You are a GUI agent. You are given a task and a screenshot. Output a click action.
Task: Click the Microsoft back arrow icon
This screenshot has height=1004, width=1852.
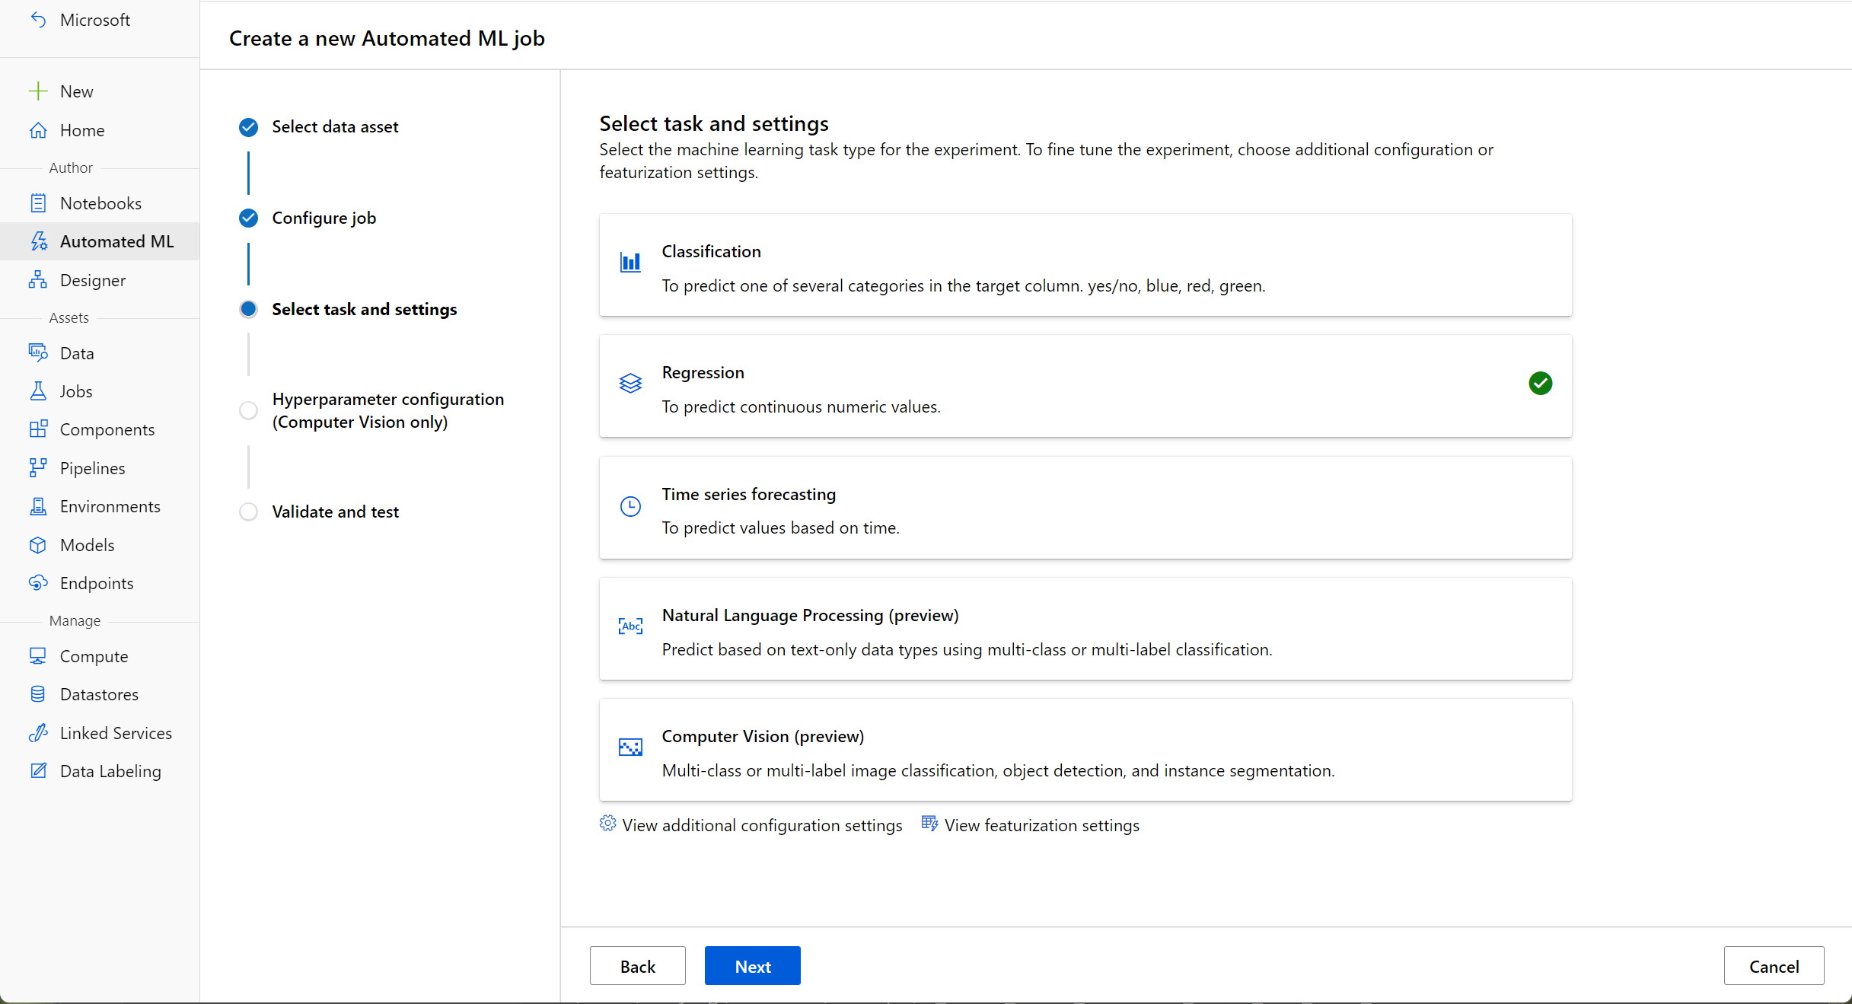[38, 20]
